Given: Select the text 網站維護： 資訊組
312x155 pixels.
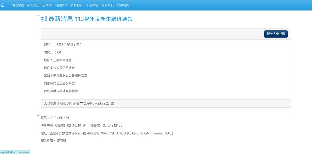Looking at the screenshot, I should tap(53, 141).
